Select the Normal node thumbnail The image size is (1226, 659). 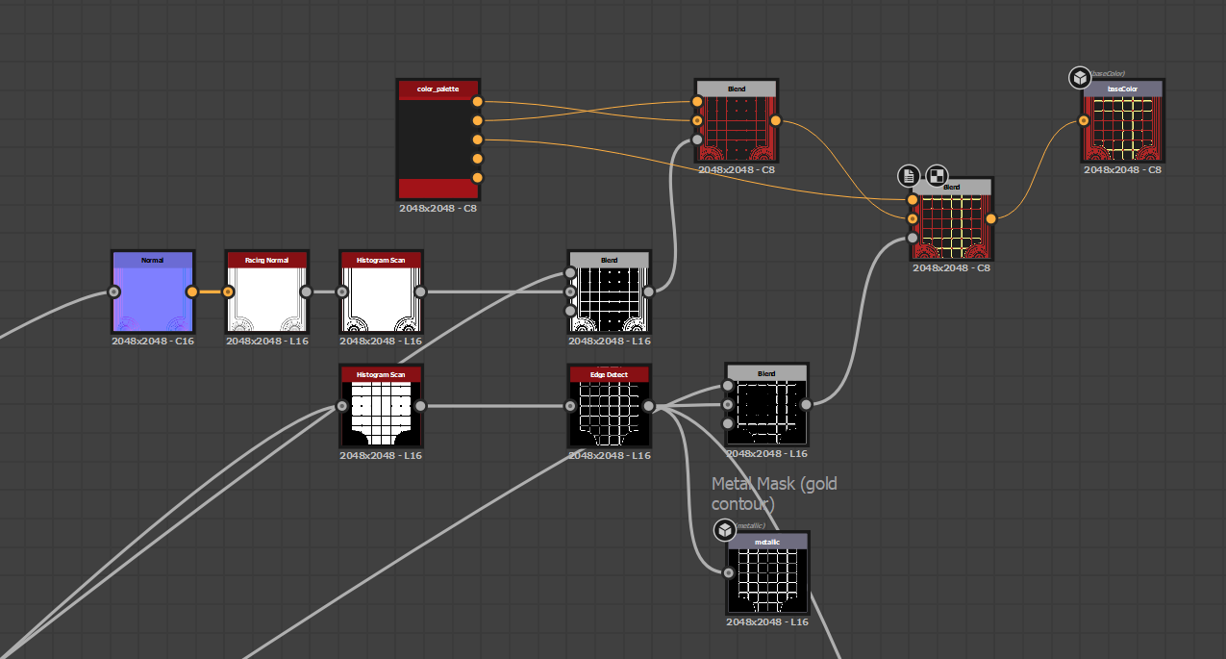[x=152, y=298]
